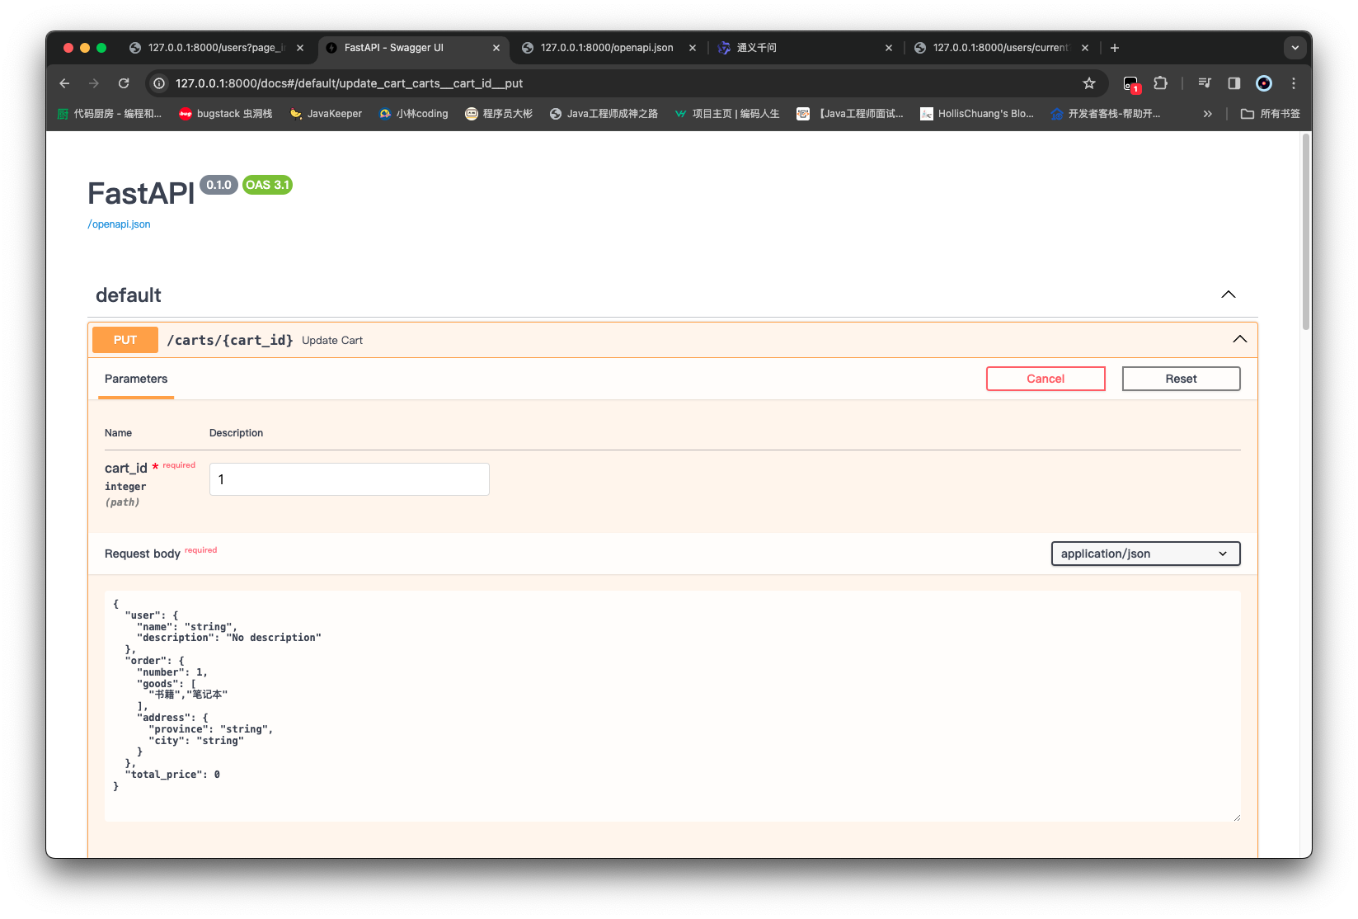Close the 通义千问 tab
This screenshot has width=1358, height=919.
889,48
